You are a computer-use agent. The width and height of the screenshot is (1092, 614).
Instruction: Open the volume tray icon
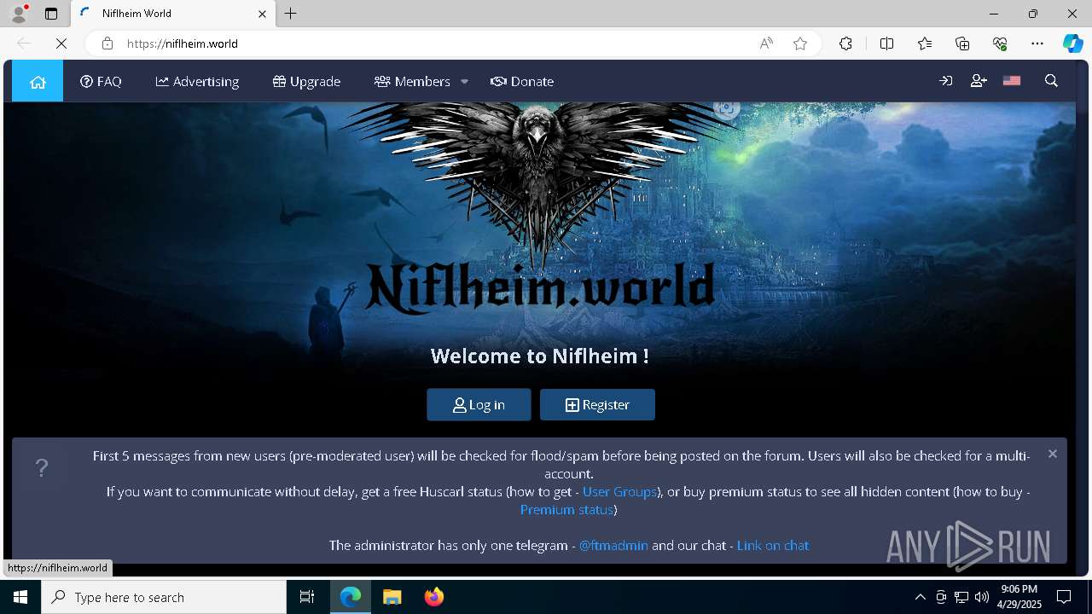coord(982,597)
